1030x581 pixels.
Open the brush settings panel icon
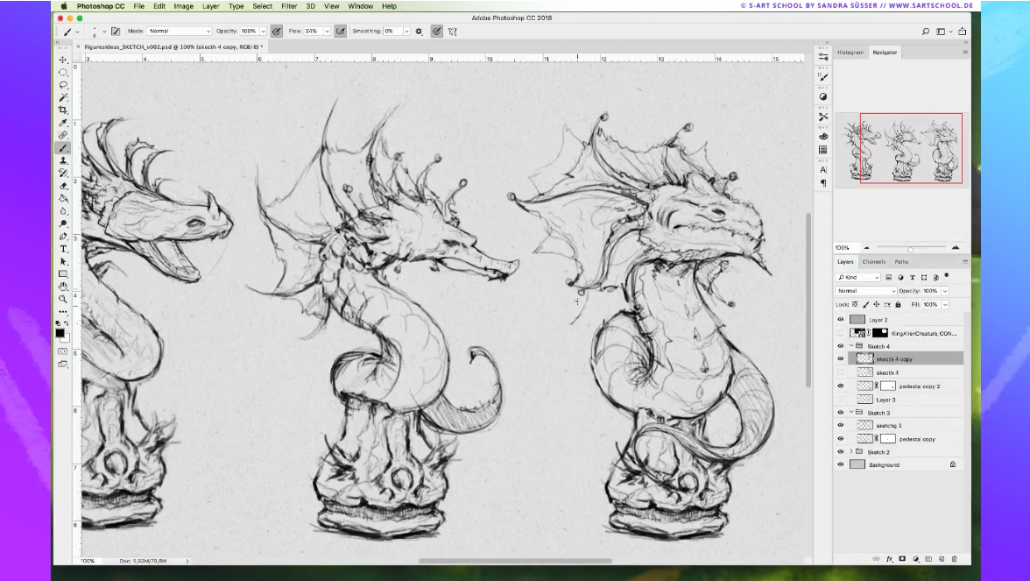(x=116, y=31)
